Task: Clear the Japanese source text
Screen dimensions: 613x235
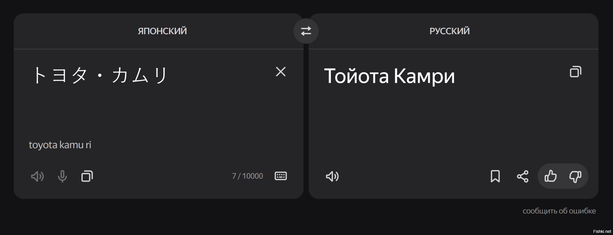Action: [x=281, y=72]
